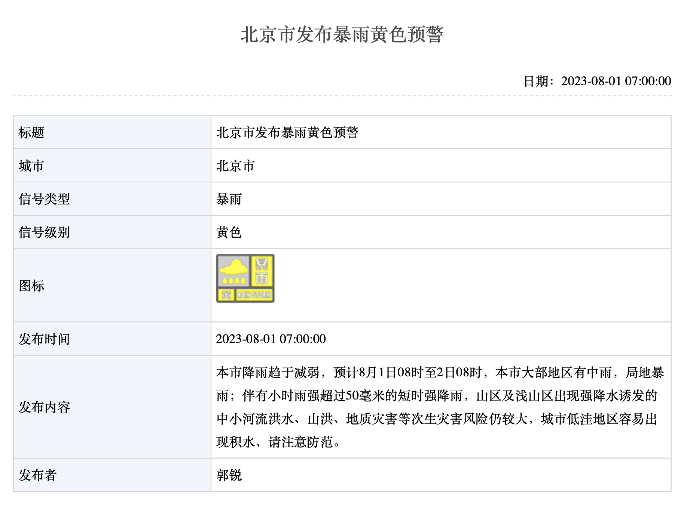
Task: Click the city value 北京市
Action: click(x=235, y=166)
